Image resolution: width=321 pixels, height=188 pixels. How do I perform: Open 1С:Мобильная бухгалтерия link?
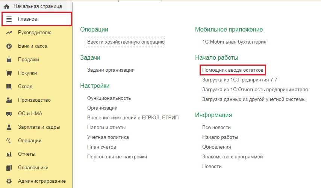tap(234, 42)
